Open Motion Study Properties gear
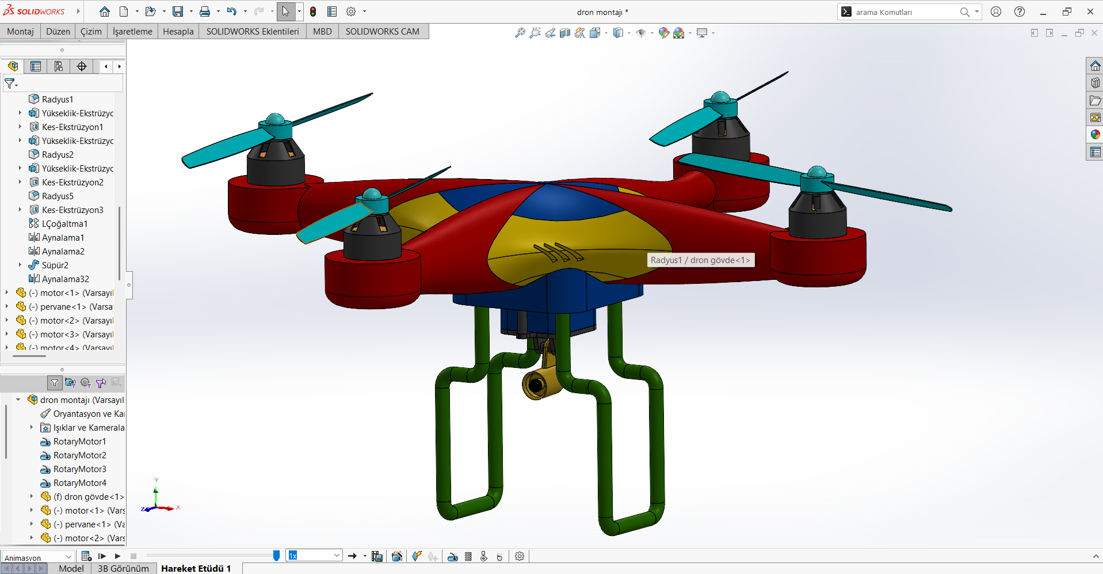1103x574 pixels. tap(520, 556)
